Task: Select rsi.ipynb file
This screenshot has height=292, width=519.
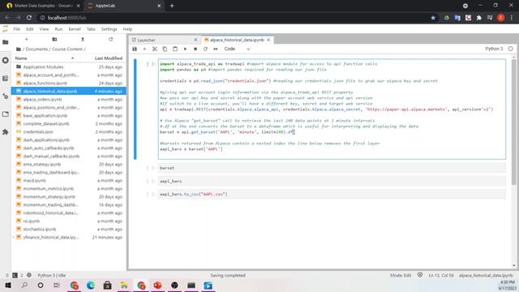Action: (69, 221)
